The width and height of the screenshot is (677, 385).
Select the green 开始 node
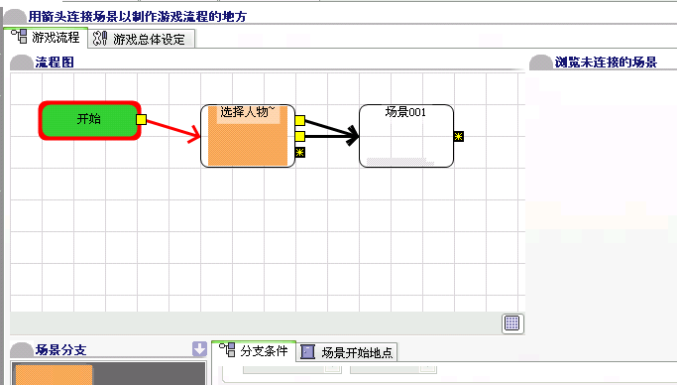point(90,120)
